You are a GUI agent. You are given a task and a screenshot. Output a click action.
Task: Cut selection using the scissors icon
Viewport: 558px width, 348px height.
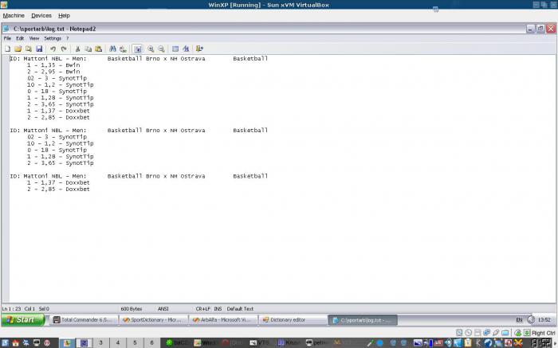(77, 49)
